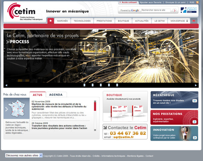Click Envoyer à un ami link

pyautogui.click(x=175, y=2)
